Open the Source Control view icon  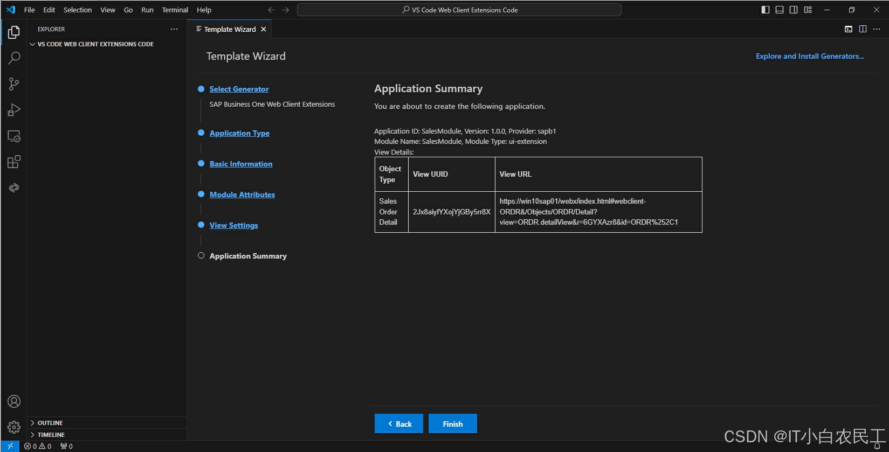(x=14, y=84)
